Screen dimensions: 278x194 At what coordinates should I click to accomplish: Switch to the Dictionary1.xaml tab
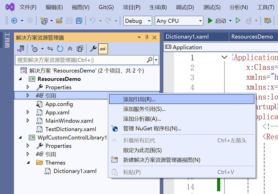(187, 37)
